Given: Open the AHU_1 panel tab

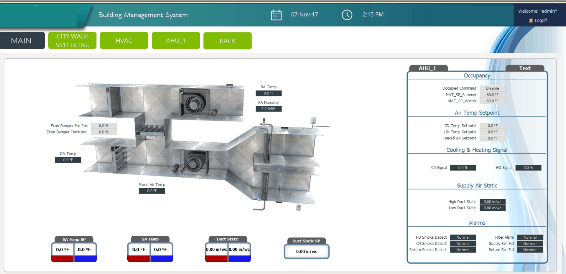Looking at the screenshot, I should [x=427, y=68].
